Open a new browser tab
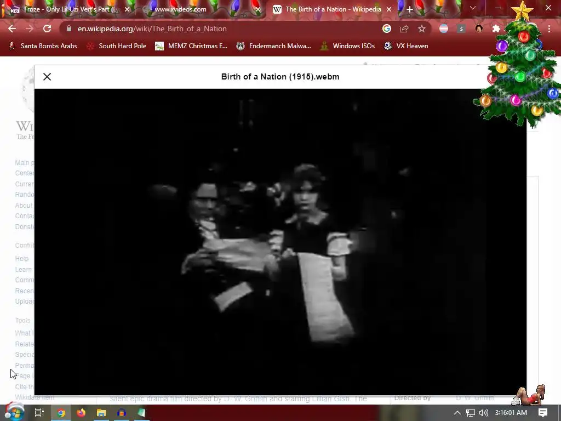 pyautogui.click(x=410, y=9)
